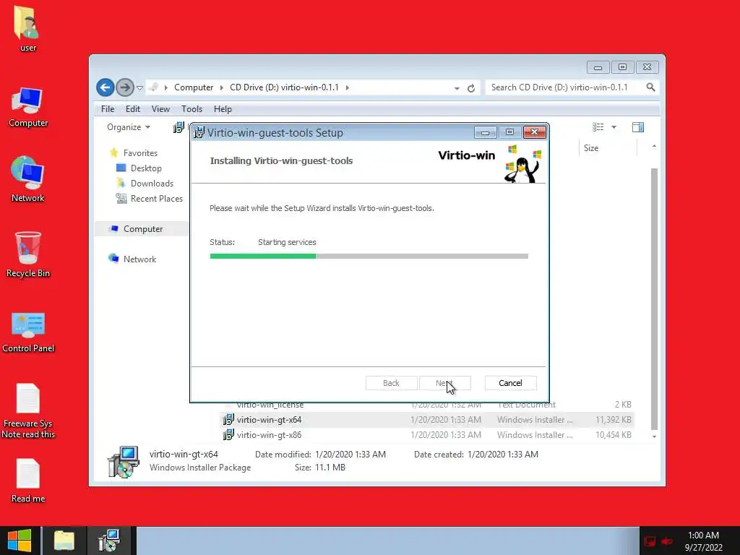Open the View menu
Image resolution: width=740 pixels, height=555 pixels.
(x=160, y=109)
